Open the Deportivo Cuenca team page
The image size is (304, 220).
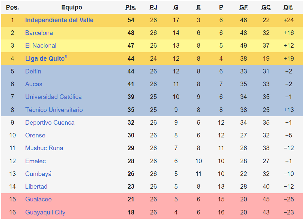click(50, 123)
